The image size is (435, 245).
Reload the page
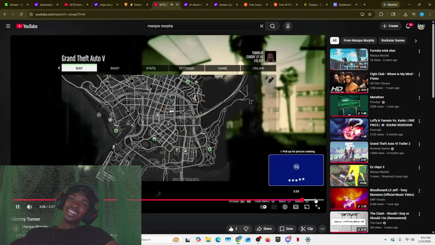pyautogui.click(x=21, y=14)
